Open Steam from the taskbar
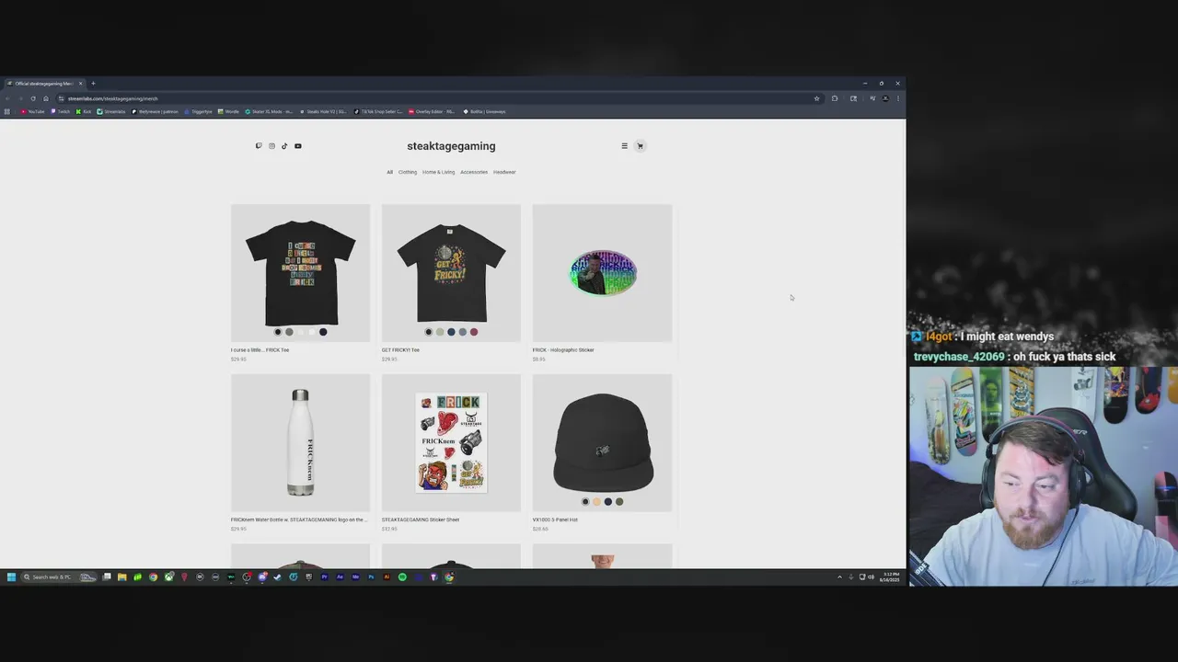 [277, 577]
